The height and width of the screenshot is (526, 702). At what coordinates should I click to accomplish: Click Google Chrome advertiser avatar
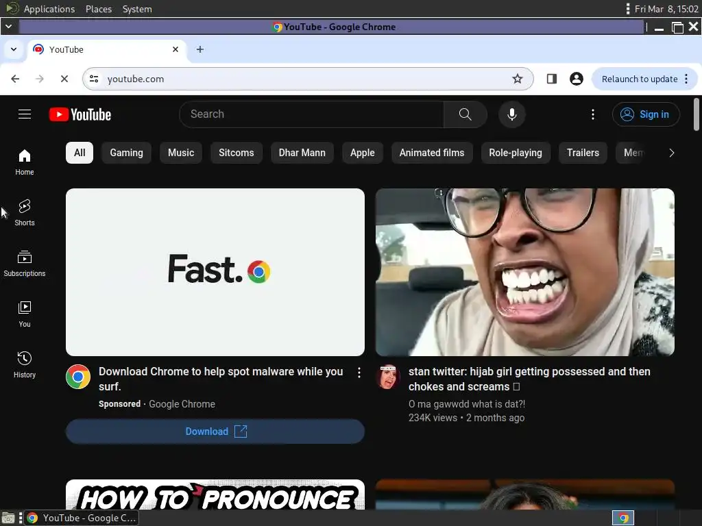pos(78,377)
